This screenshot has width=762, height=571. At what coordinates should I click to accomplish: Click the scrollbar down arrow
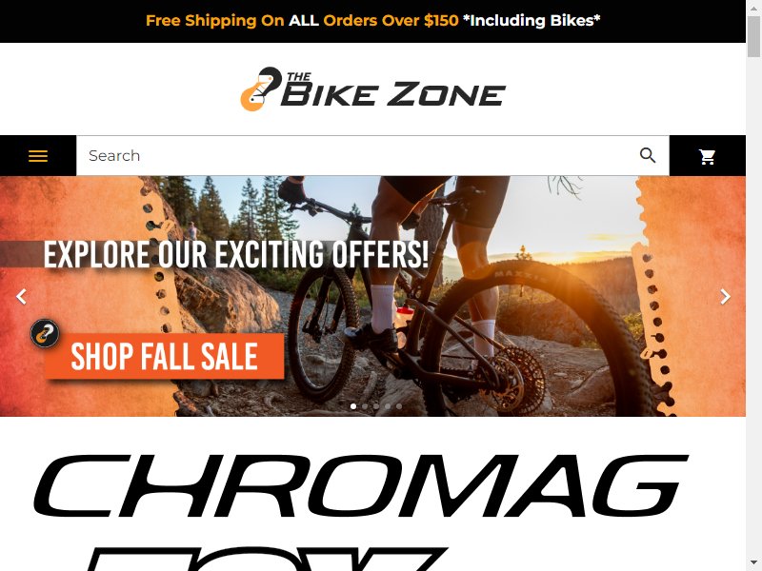(753, 564)
